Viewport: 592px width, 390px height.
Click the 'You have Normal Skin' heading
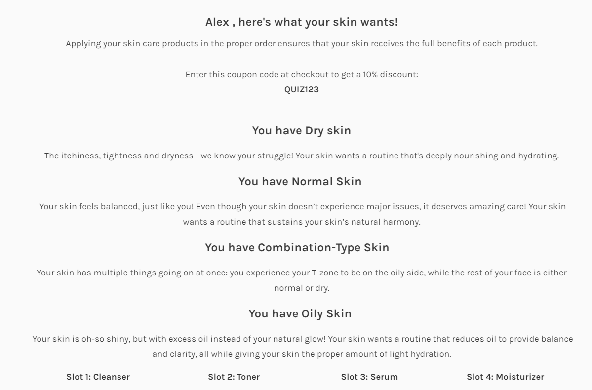pos(300,182)
